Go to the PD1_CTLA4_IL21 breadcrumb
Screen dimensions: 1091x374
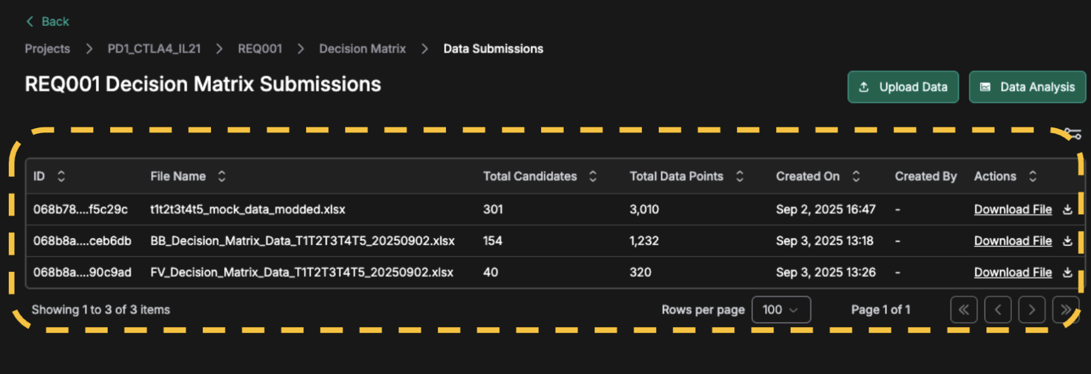[154, 49]
